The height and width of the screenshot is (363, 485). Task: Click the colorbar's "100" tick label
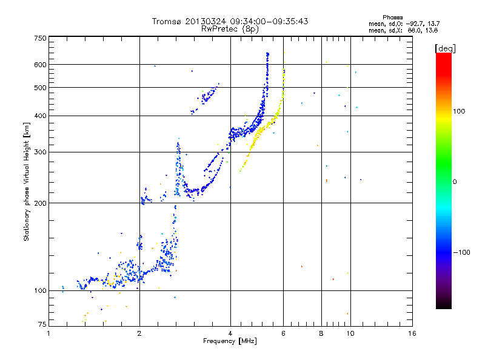[459, 111]
